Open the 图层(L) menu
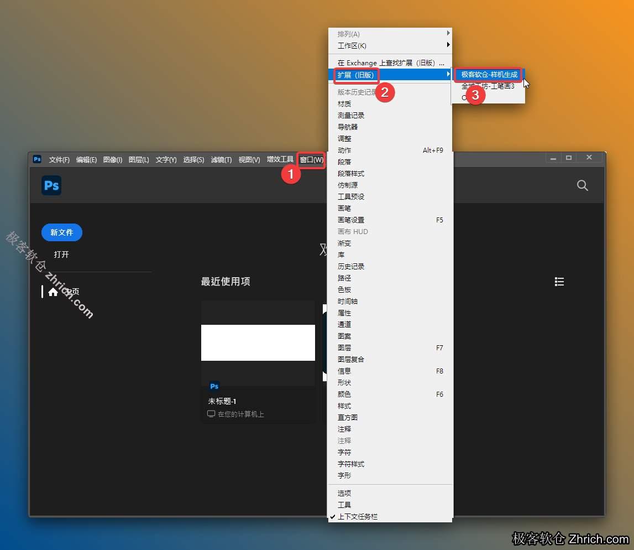 pos(139,160)
